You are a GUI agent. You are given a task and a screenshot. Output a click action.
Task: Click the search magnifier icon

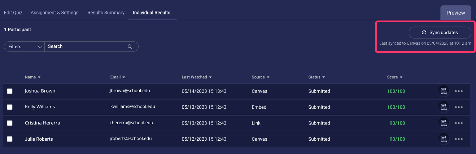click(130, 46)
